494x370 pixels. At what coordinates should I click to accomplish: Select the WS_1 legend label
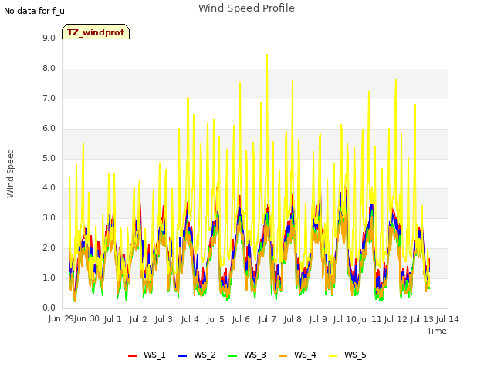[154, 355]
